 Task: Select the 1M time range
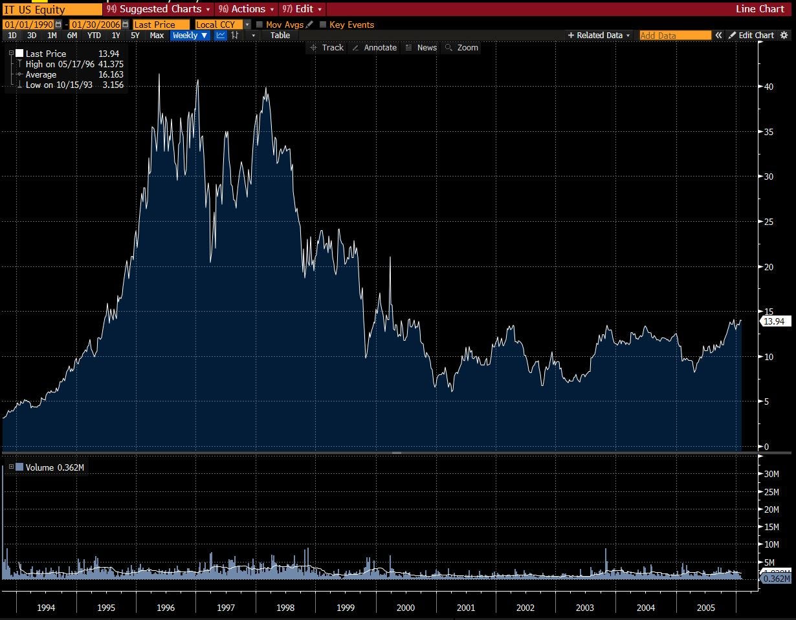tap(52, 36)
